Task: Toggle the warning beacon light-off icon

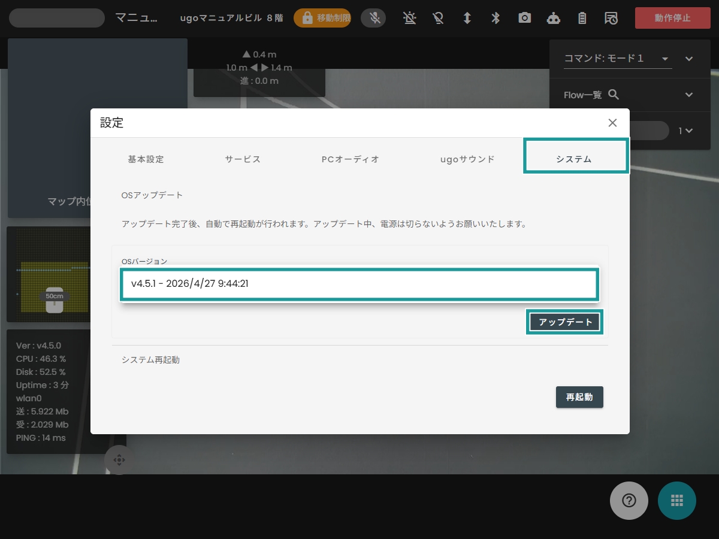Action: [x=410, y=18]
